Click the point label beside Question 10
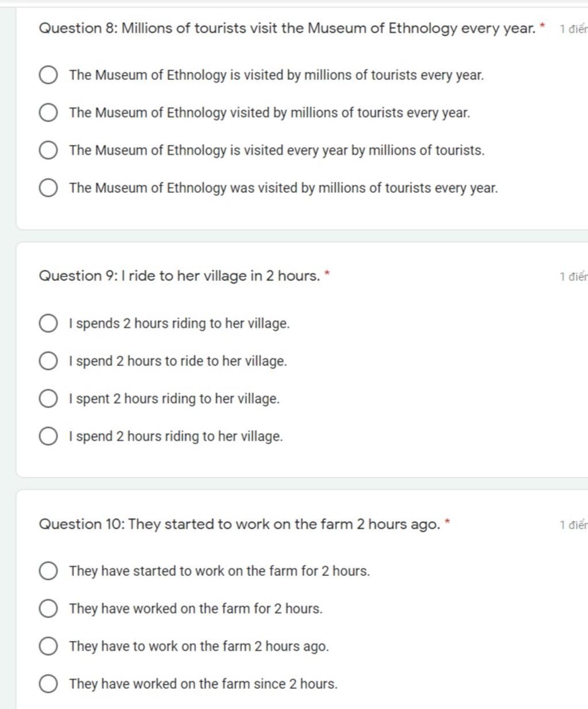The image size is (588, 709). [x=573, y=525]
